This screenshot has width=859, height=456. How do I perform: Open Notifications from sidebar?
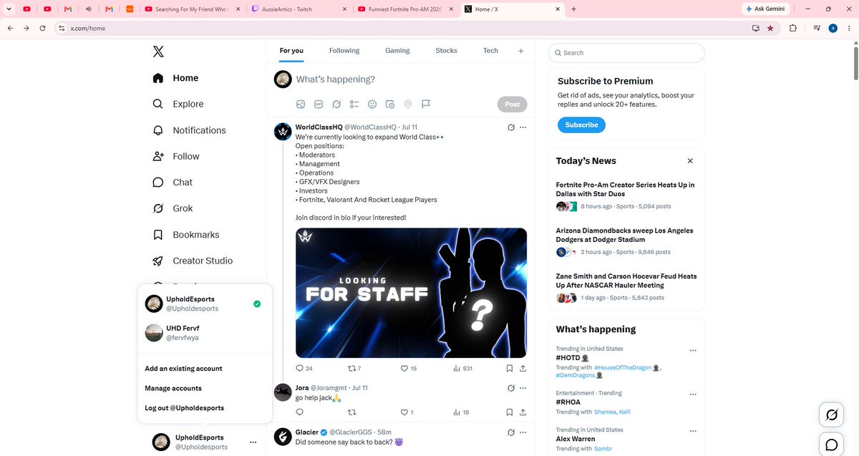coord(189,130)
